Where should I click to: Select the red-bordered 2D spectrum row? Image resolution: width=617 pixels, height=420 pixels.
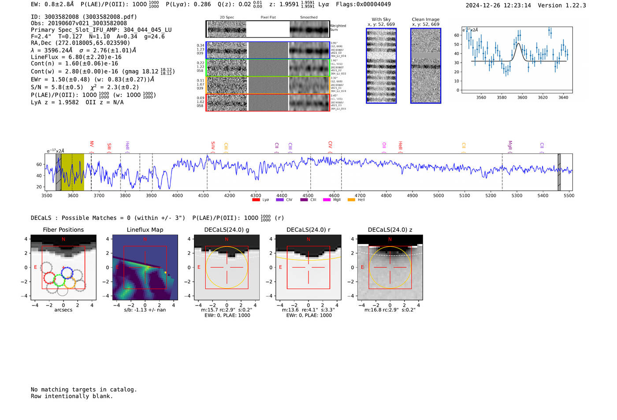[x=268, y=102]
